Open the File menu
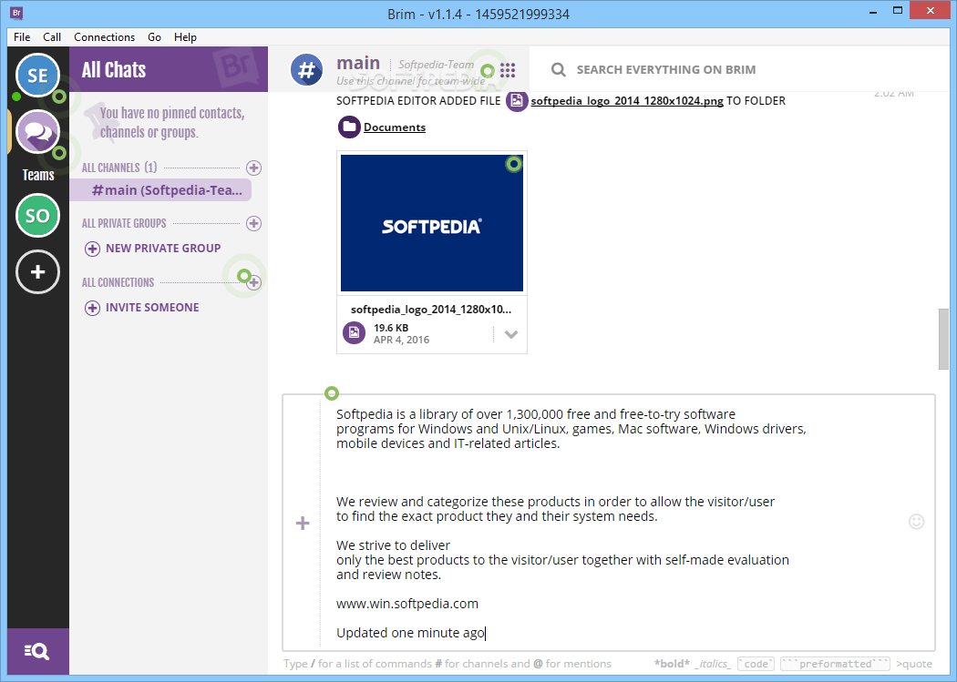 [22, 37]
